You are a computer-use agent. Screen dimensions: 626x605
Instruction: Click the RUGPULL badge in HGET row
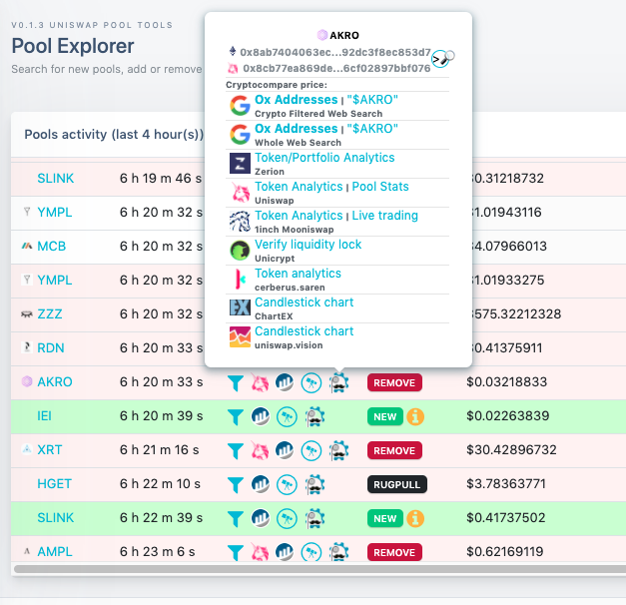coord(396,484)
